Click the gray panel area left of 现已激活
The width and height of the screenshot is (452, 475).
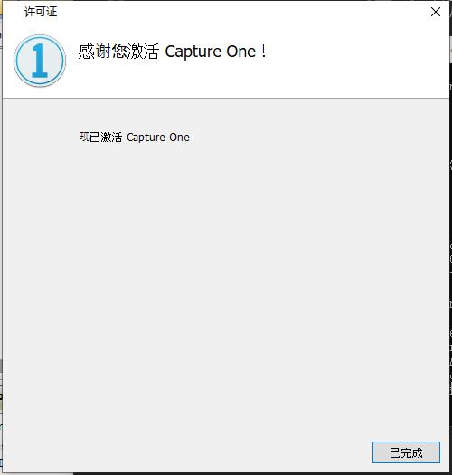41,137
